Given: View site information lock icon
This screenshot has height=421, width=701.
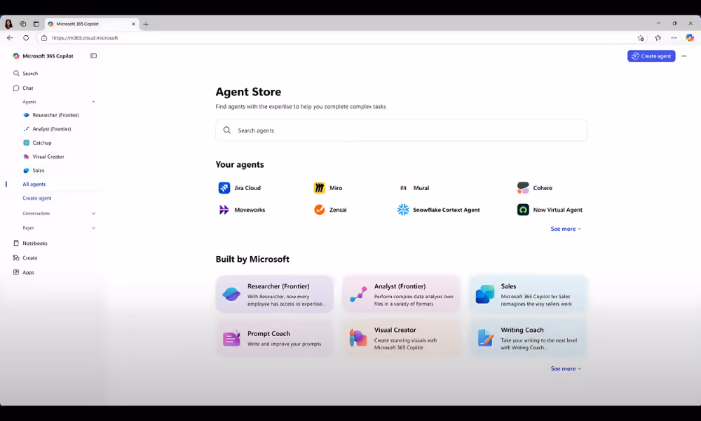Looking at the screenshot, I should (43, 38).
